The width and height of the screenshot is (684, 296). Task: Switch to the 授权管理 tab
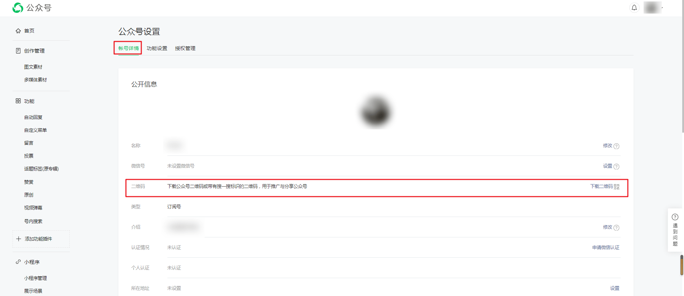pyautogui.click(x=185, y=48)
